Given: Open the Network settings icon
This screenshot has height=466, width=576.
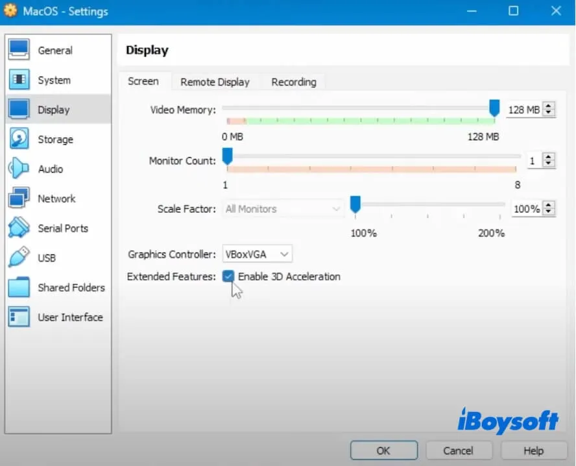Looking at the screenshot, I should click(x=19, y=199).
